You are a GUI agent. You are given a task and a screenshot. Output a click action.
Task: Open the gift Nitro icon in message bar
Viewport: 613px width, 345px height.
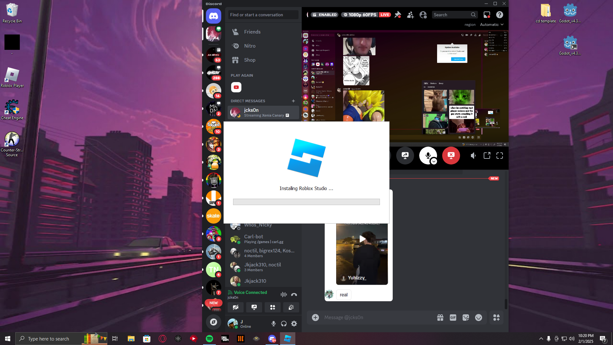(x=440, y=318)
